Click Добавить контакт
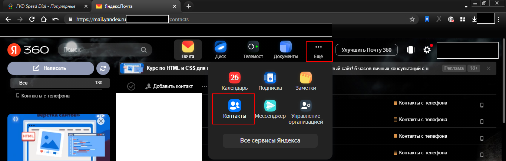 169,86
